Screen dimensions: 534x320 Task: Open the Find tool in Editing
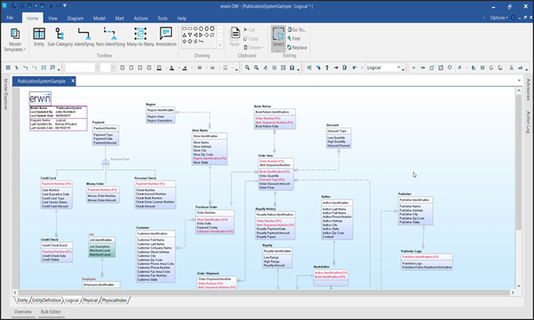(294, 38)
